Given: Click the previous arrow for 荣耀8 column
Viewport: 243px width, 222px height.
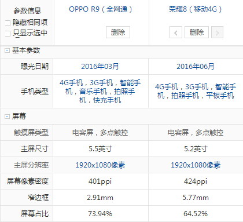Looking at the screenshot, I should click(176, 32).
